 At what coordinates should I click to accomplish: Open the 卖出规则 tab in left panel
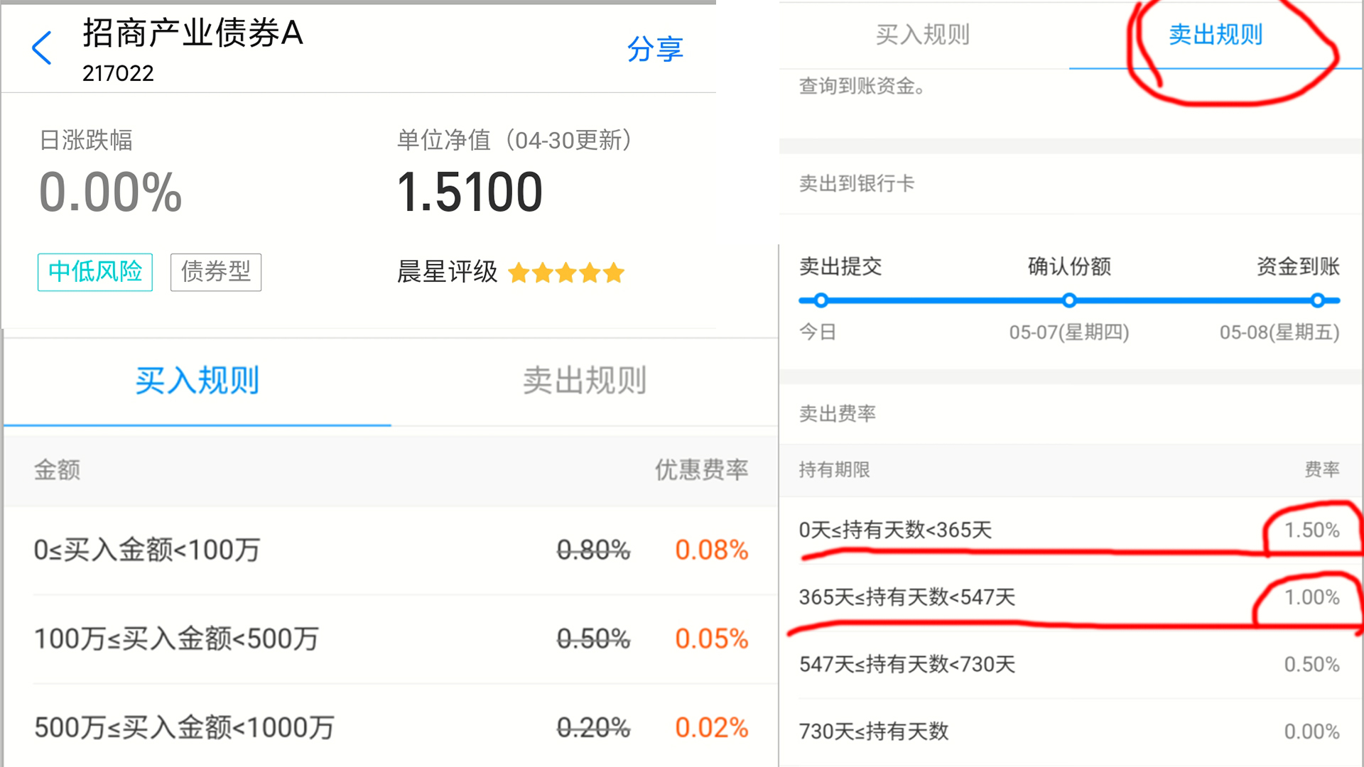585,381
